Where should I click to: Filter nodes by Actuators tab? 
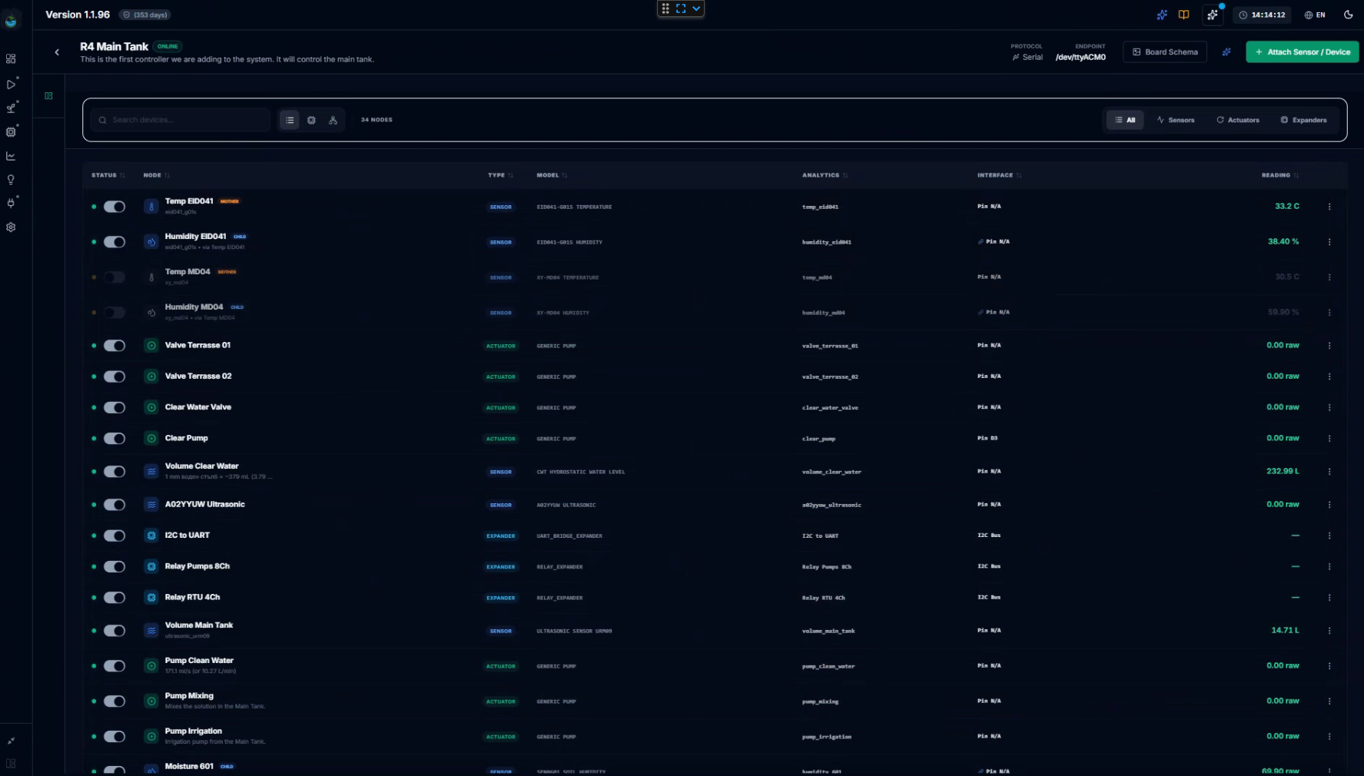point(1238,120)
